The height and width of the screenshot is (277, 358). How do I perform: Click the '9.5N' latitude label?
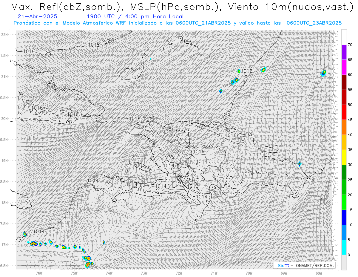coord(4,140)
